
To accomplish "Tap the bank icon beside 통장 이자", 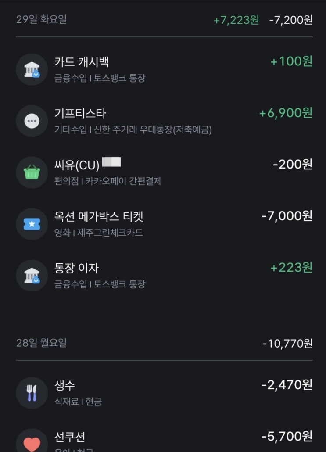I will click(32, 275).
